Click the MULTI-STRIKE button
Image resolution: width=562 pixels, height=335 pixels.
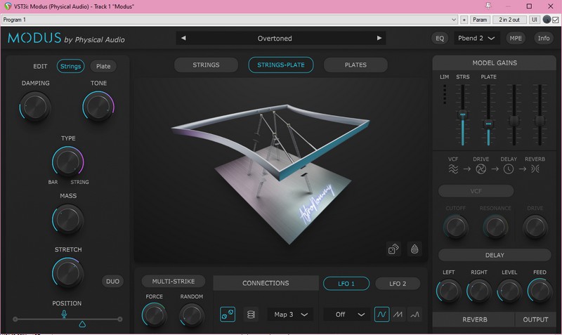pos(174,282)
